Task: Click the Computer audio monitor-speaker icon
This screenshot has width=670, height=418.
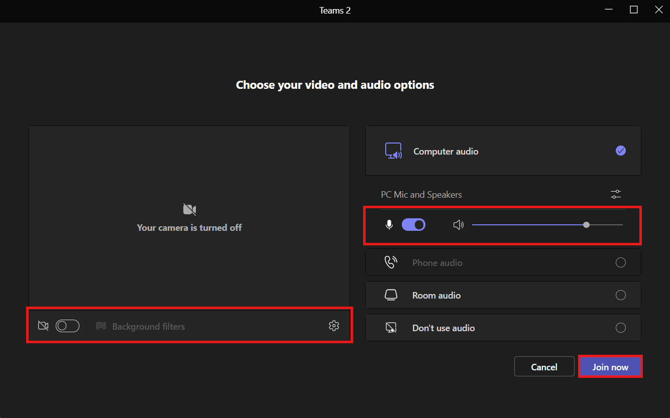Action: tap(393, 151)
